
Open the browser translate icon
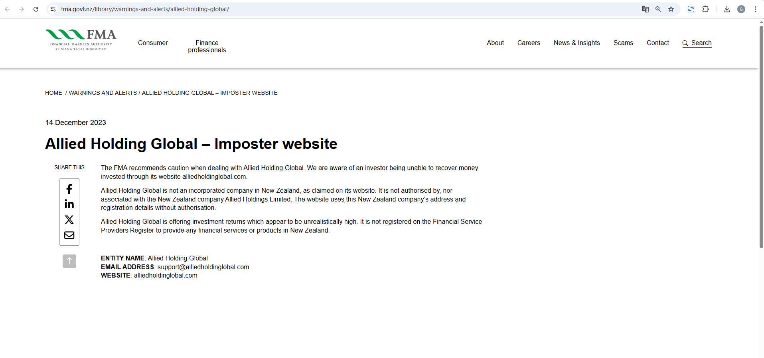click(645, 9)
